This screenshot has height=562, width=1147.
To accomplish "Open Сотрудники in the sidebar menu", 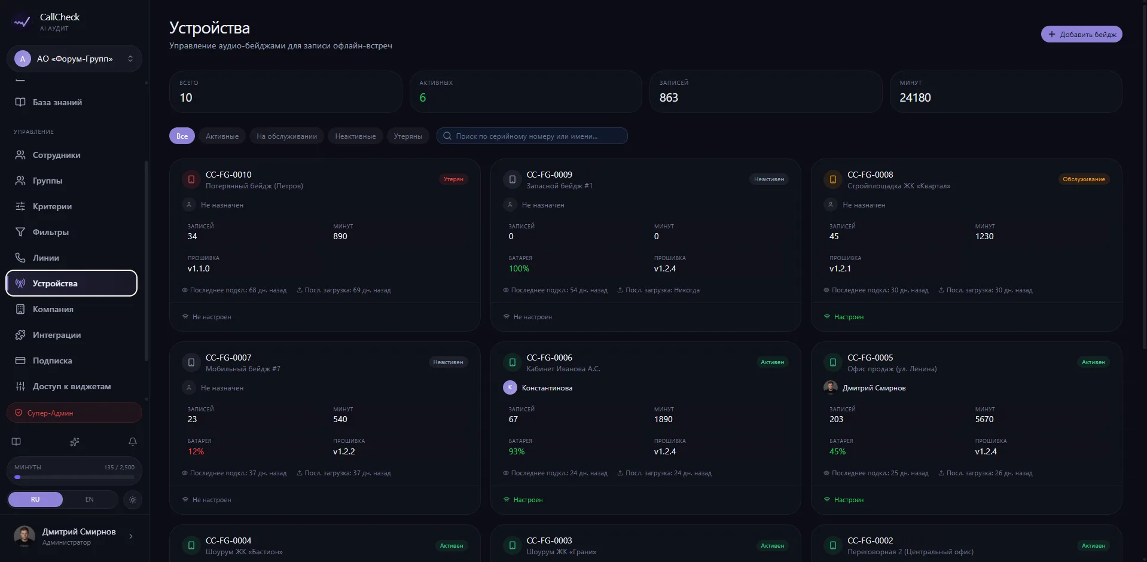I will pyautogui.click(x=72, y=155).
